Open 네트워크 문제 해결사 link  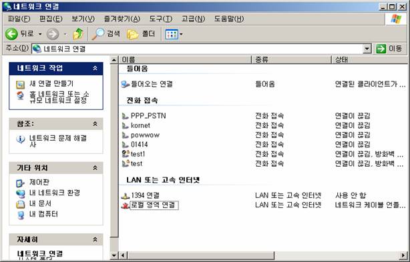(x=58, y=141)
